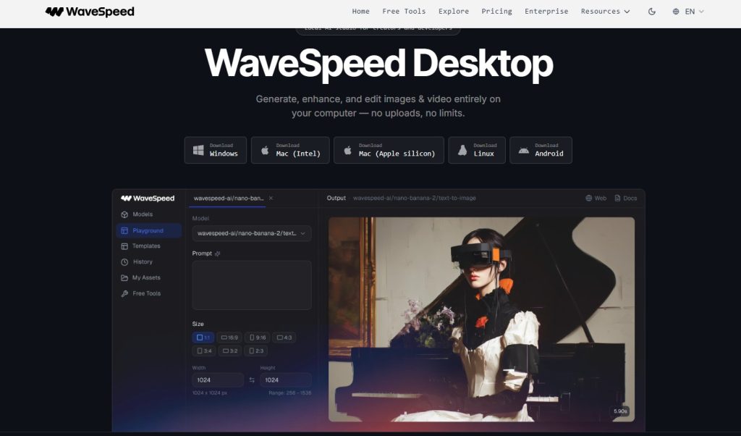The height and width of the screenshot is (436, 741).
Task: Click inside the Prompt text area
Action: [x=251, y=285]
